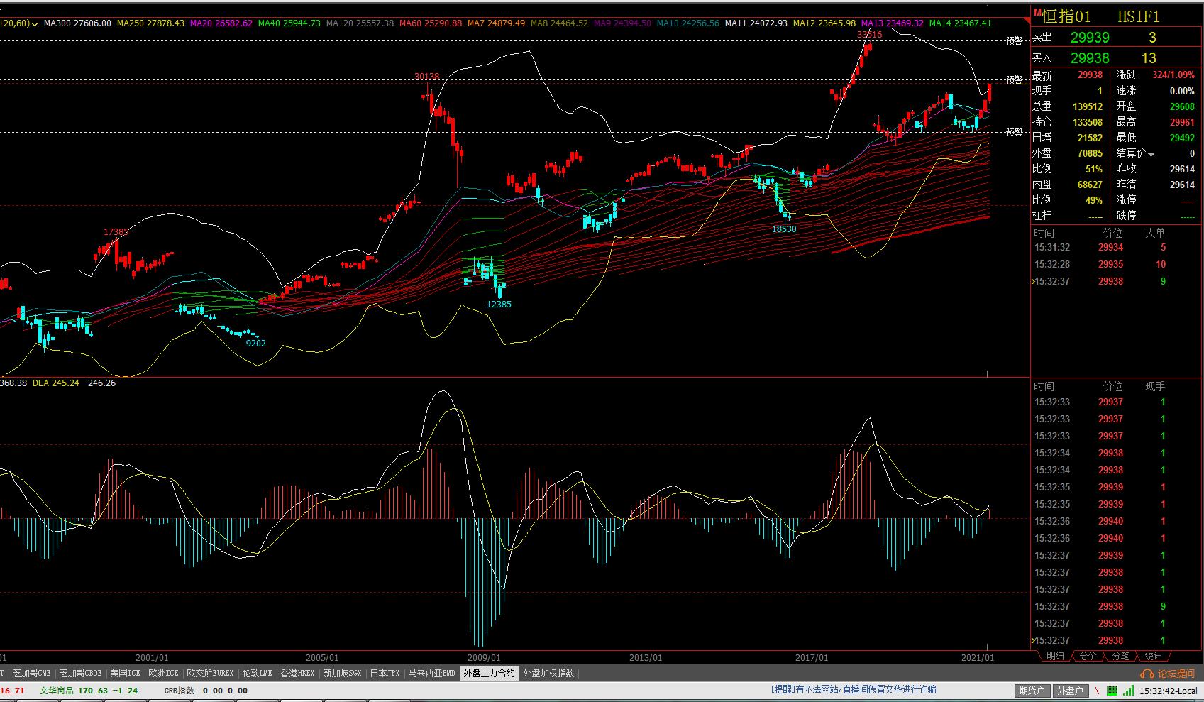Click the topmost 预警 alert line label
This screenshot has width=1204, height=702.
click(x=1015, y=41)
